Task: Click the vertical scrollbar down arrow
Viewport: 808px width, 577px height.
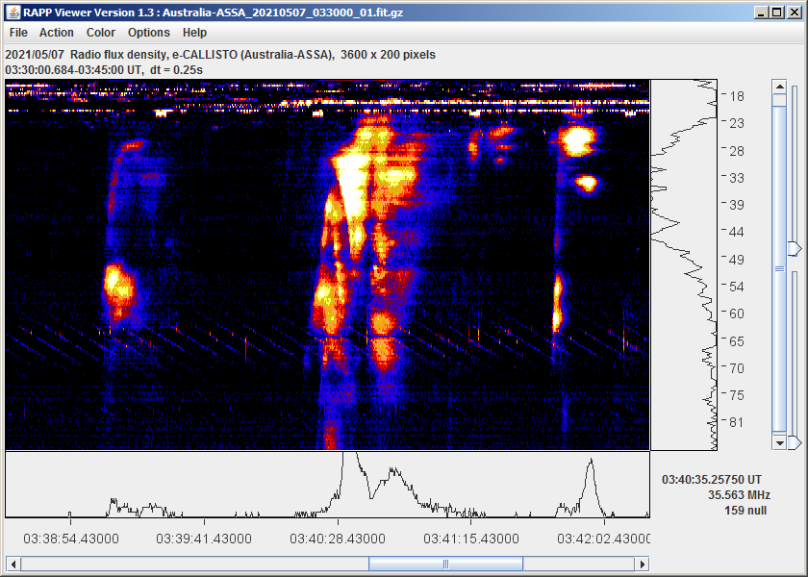Action: 780,442
